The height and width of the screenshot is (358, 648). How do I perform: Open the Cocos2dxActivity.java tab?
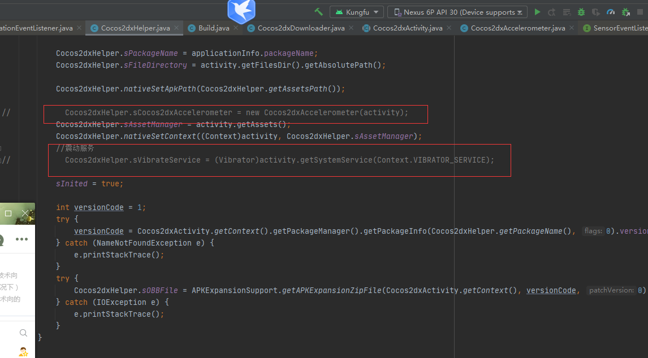tap(407, 28)
